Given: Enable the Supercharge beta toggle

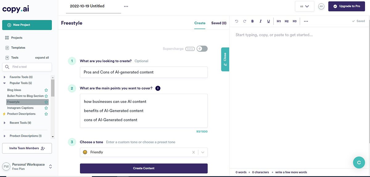Looking at the screenshot, I should point(202,49).
